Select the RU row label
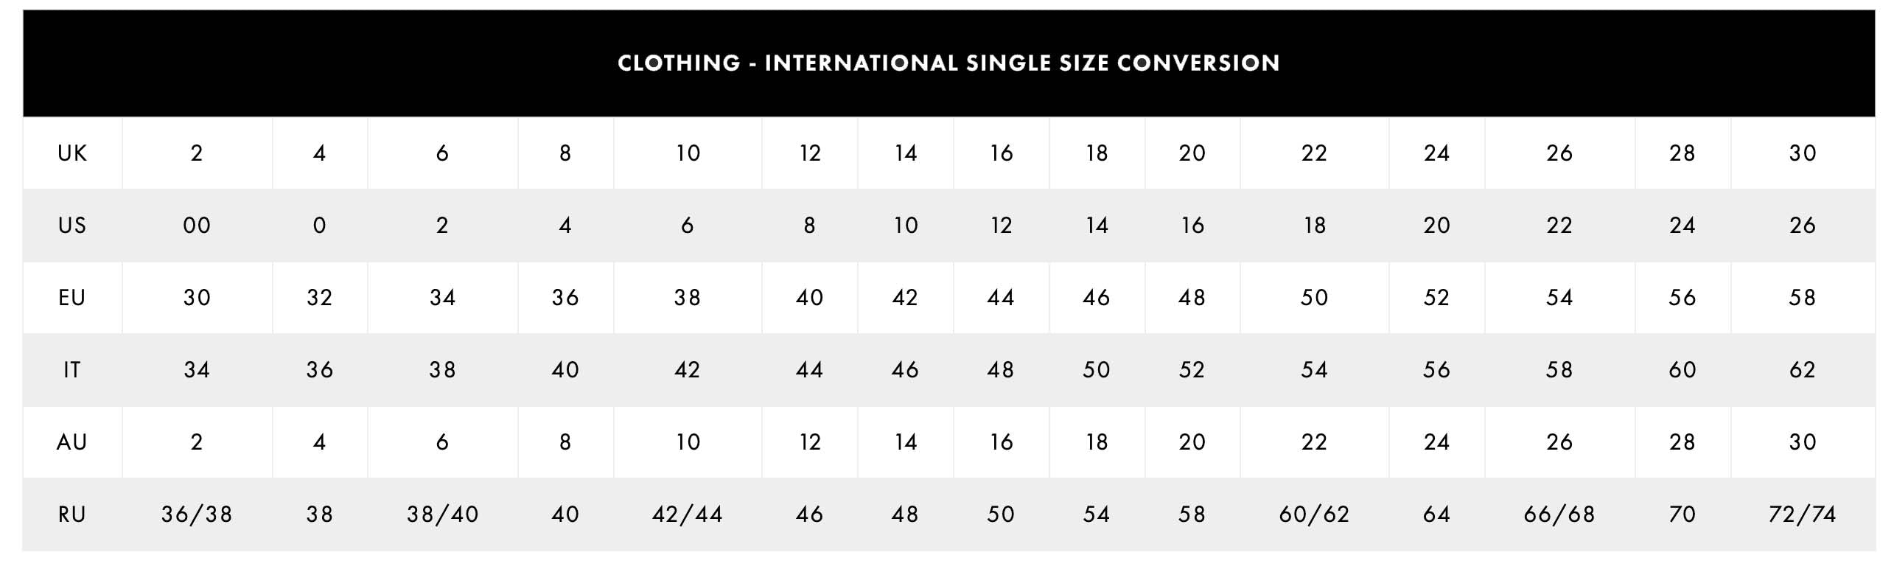Screen dimensions: 1894x572 coord(72,515)
